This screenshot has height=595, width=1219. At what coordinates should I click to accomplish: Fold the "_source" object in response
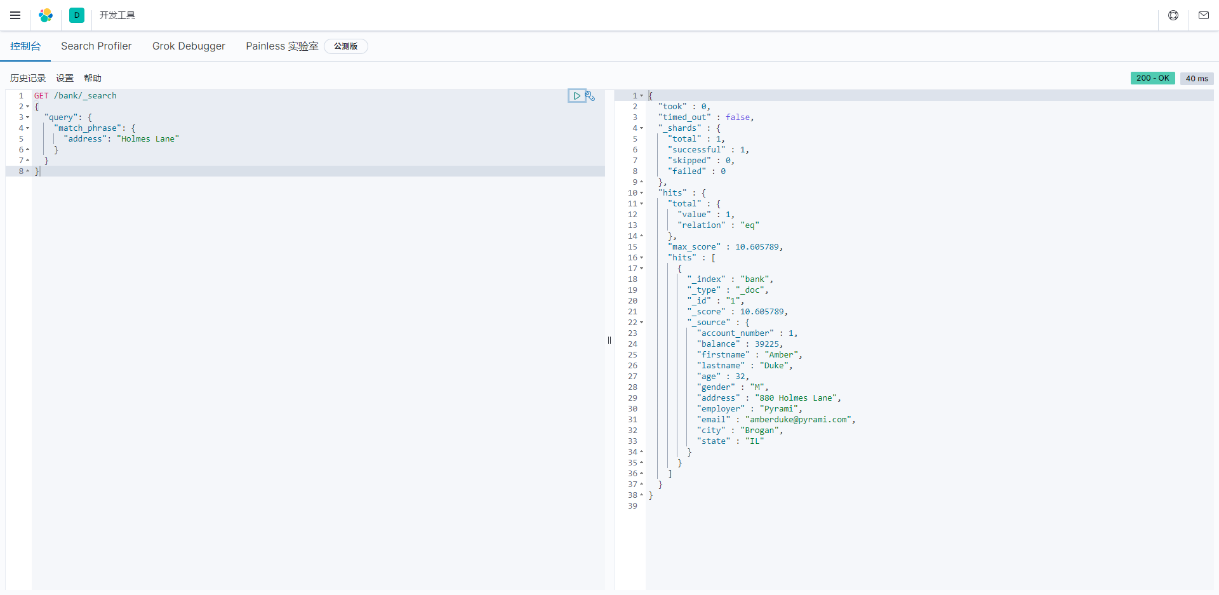coord(642,323)
